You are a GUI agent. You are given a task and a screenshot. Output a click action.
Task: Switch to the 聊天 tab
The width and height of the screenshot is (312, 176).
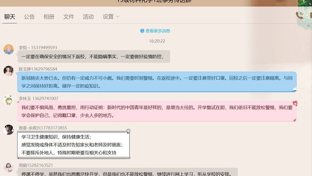pos(10,17)
